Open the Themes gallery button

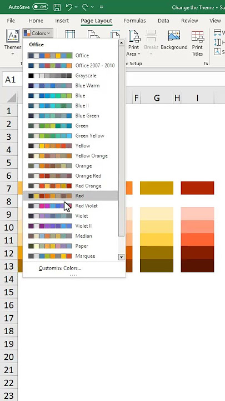click(x=12, y=43)
